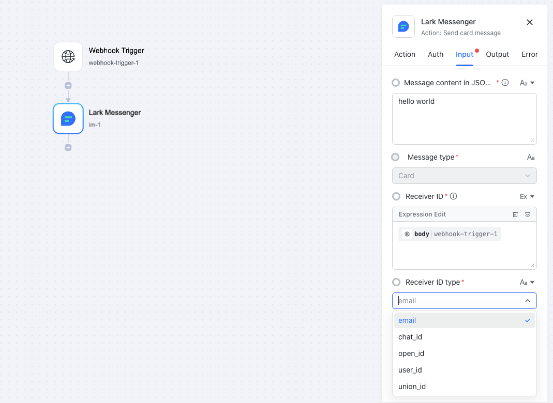The height and width of the screenshot is (403, 553).
Task: Select the radio next to Receiver ID
Action: click(396, 196)
